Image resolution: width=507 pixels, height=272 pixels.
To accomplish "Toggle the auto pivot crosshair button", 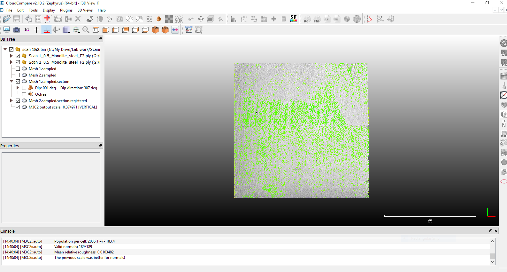I will coord(46,30).
